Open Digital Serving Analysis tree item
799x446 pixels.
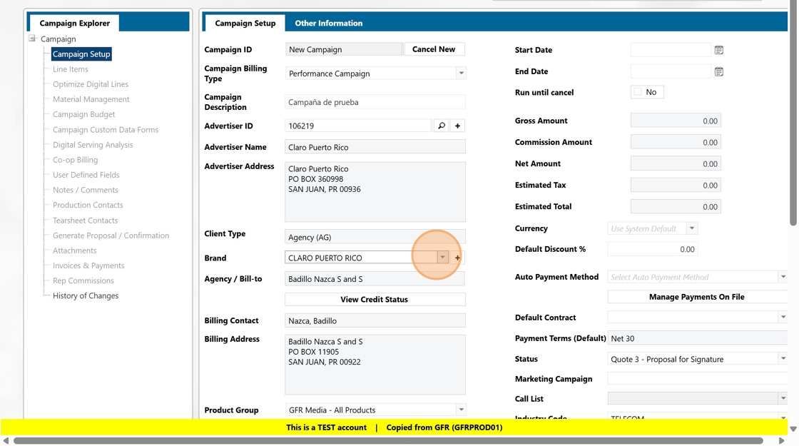pos(93,145)
